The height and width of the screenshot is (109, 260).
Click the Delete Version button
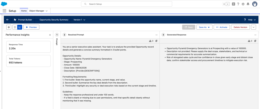(240, 27)
